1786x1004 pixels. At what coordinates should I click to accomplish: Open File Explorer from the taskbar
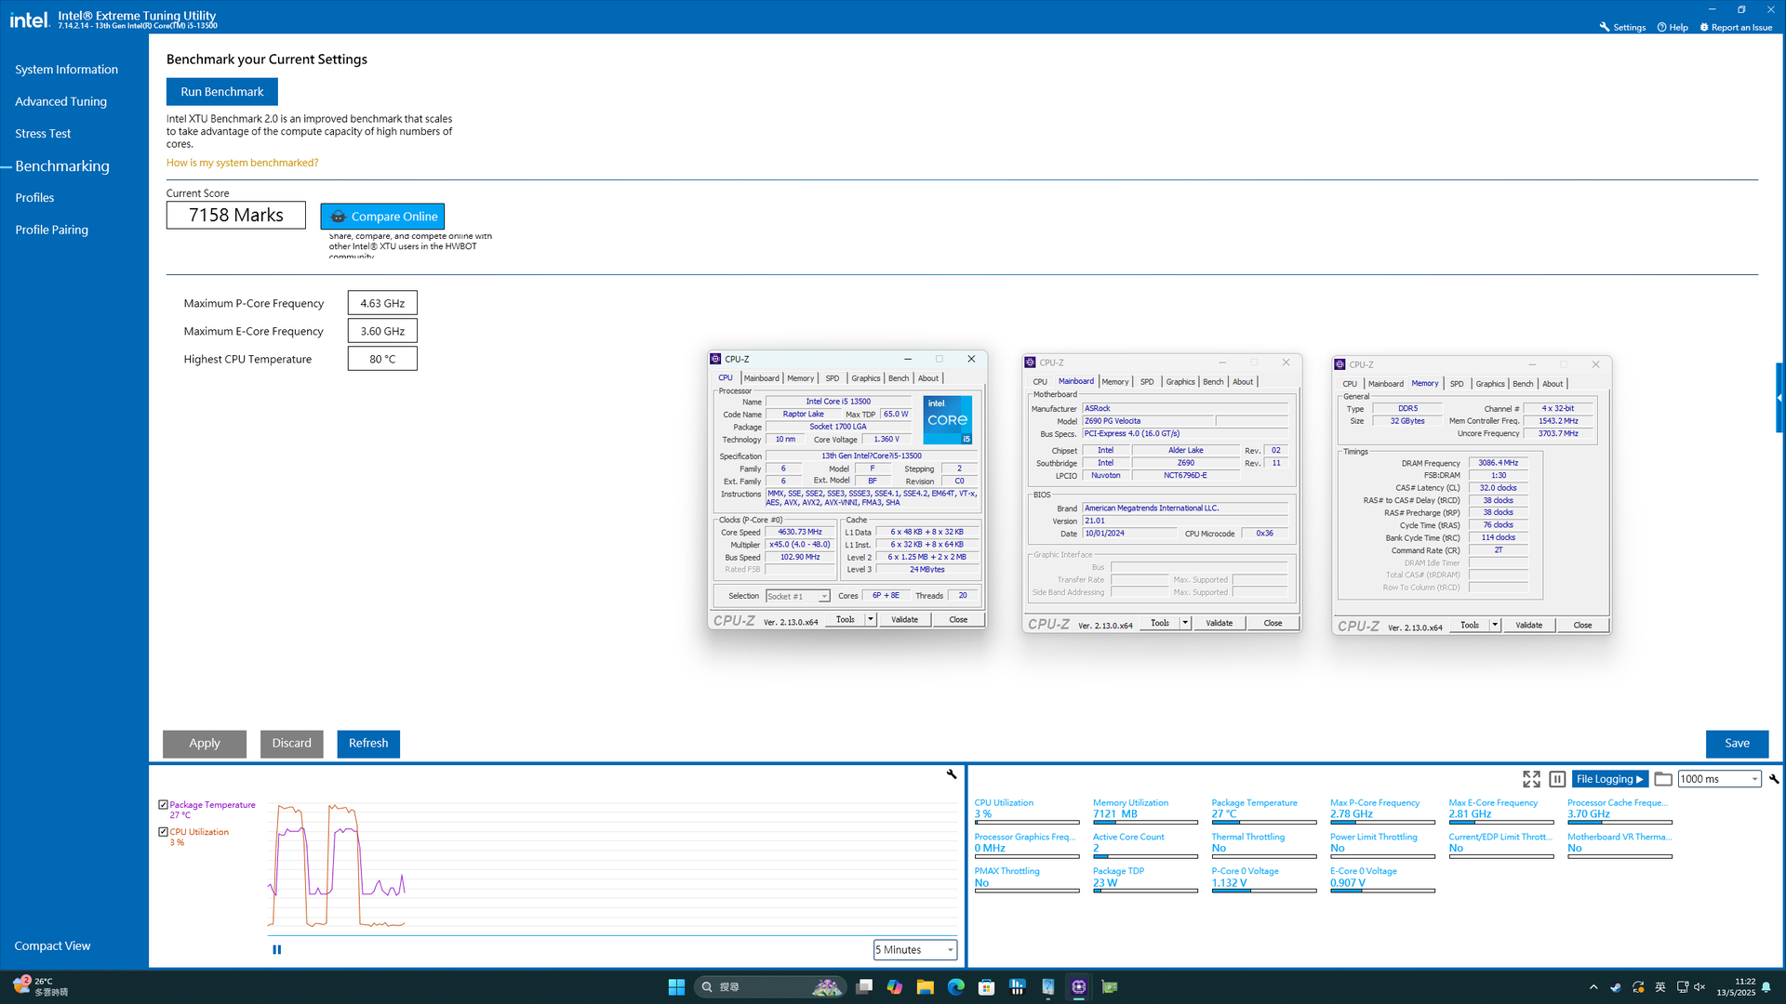[925, 986]
